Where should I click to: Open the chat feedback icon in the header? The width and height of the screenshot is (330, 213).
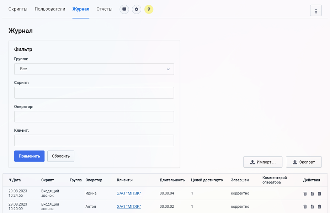tap(124, 9)
